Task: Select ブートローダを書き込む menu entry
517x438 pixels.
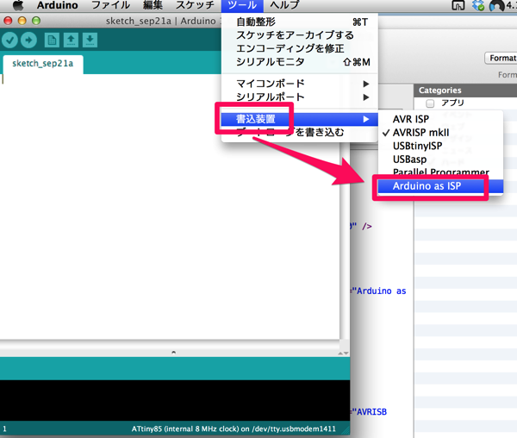Action: pyautogui.click(x=299, y=133)
